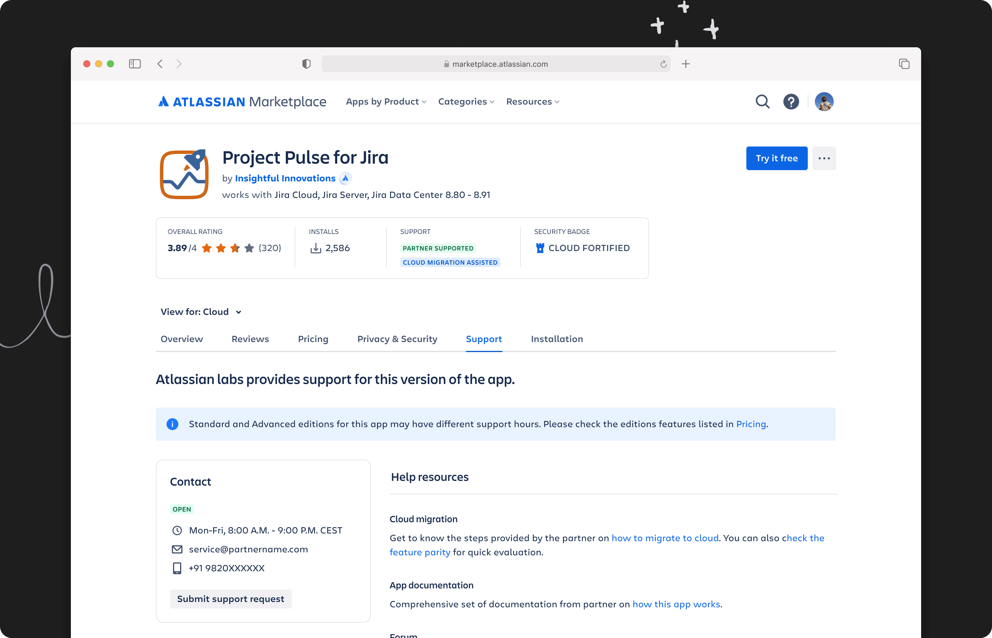Switch to the Installation tab

[557, 339]
